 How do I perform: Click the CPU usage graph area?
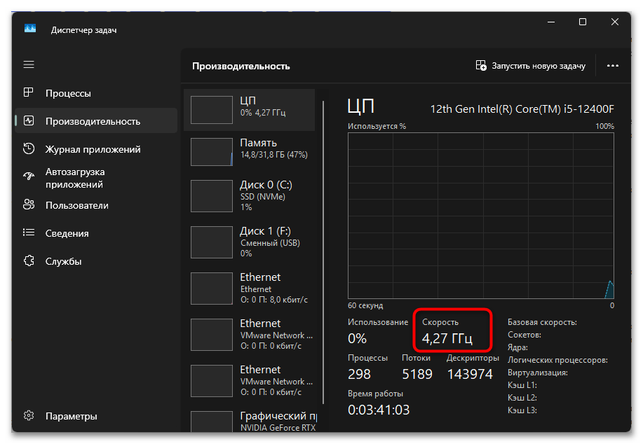(480, 216)
